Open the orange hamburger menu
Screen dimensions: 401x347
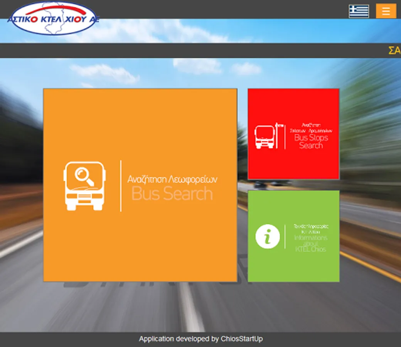386,11
